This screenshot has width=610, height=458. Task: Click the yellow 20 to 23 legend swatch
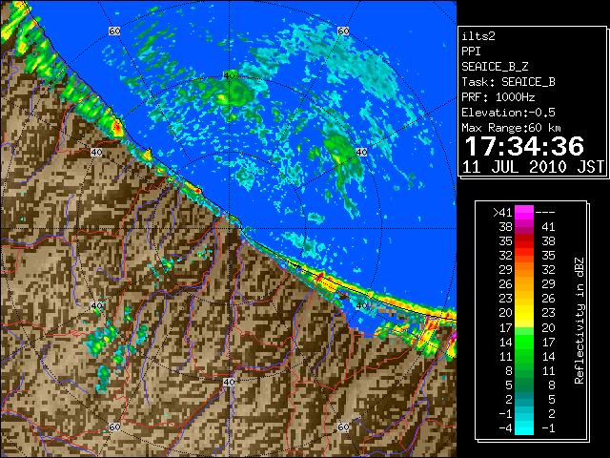click(524, 313)
